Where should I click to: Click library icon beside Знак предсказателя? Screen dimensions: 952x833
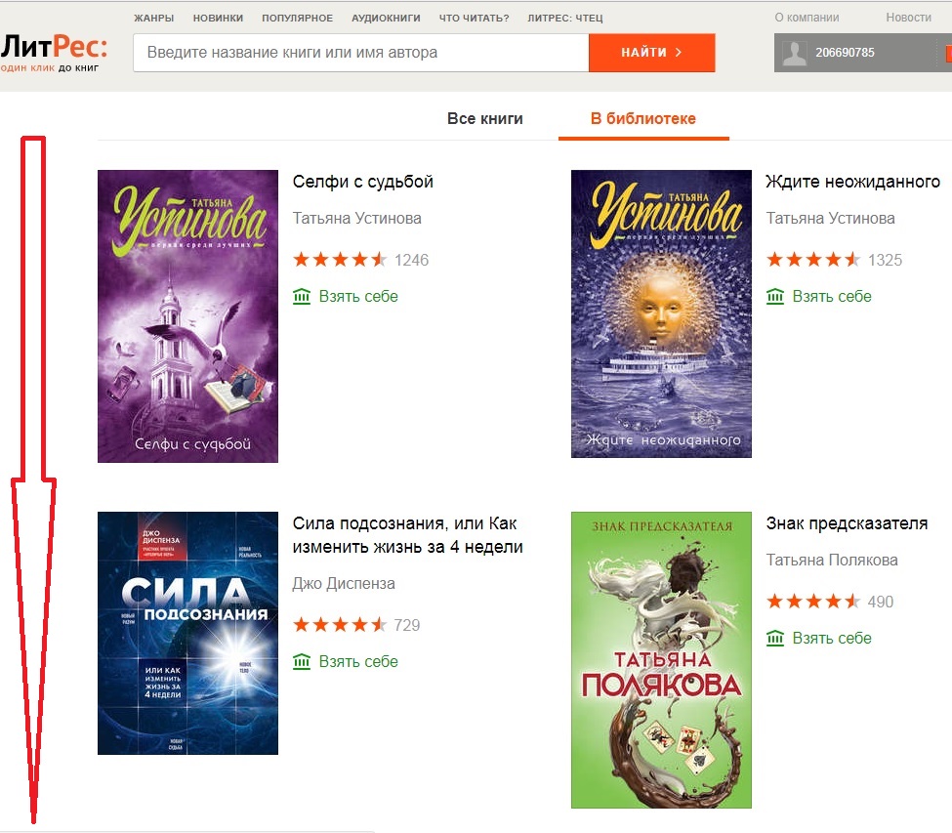click(x=775, y=638)
